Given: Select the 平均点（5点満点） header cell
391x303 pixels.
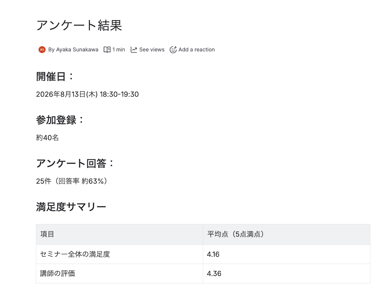Looking at the screenshot, I should (x=287, y=235).
